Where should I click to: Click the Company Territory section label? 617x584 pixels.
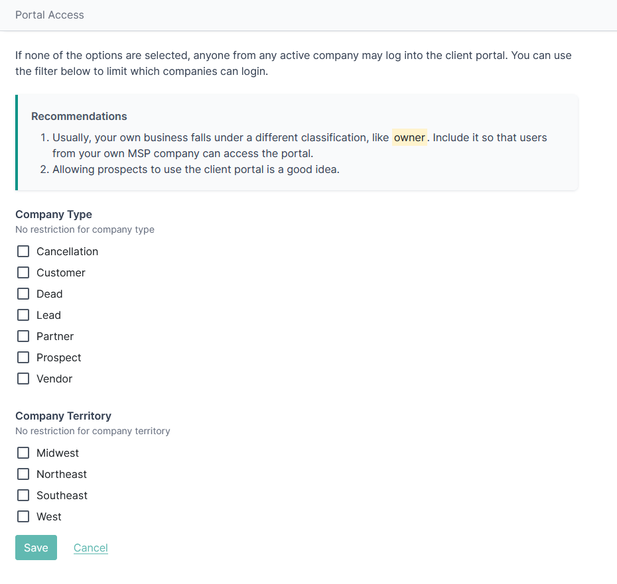coord(63,416)
